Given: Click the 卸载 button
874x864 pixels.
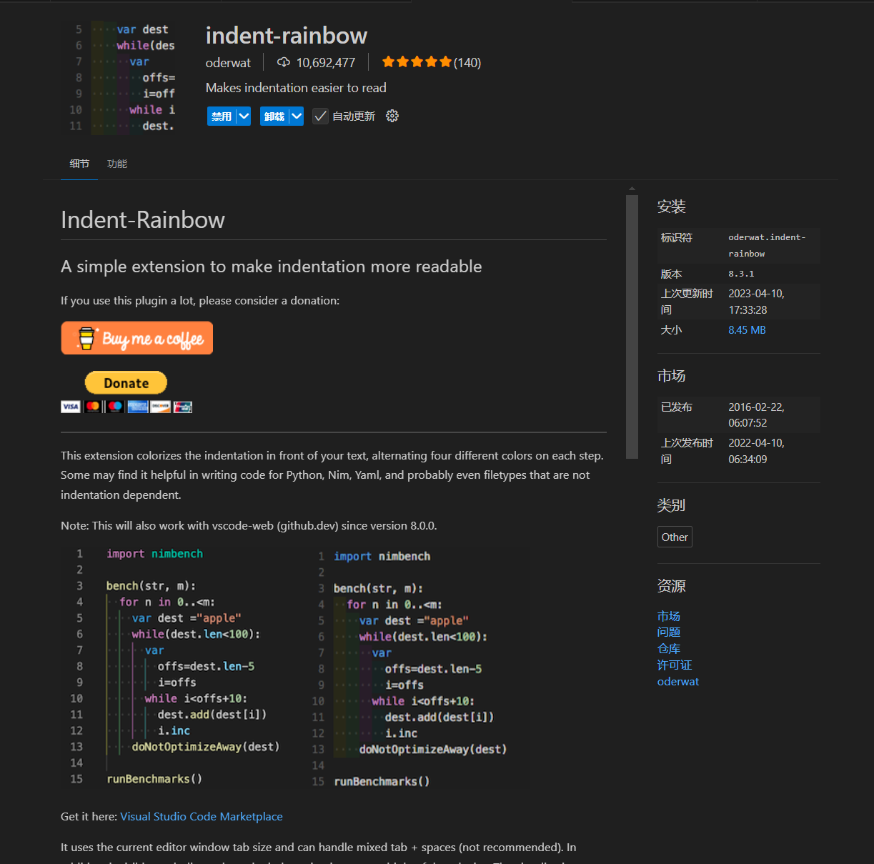Looking at the screenshot, I should click(274, 116).
